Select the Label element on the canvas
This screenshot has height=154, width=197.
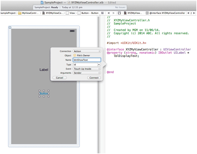coord(44,70)
